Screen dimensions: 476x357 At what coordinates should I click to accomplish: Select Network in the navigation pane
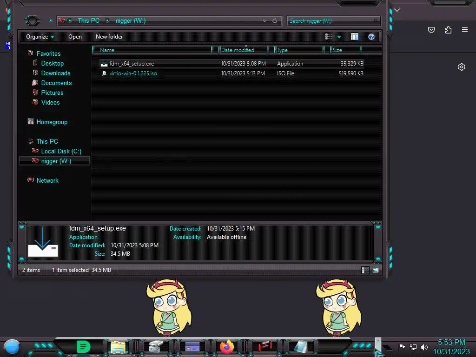point(47,181)
